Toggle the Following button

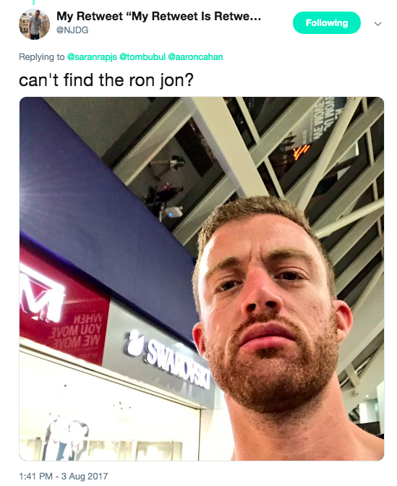click(x=327, y=22)
